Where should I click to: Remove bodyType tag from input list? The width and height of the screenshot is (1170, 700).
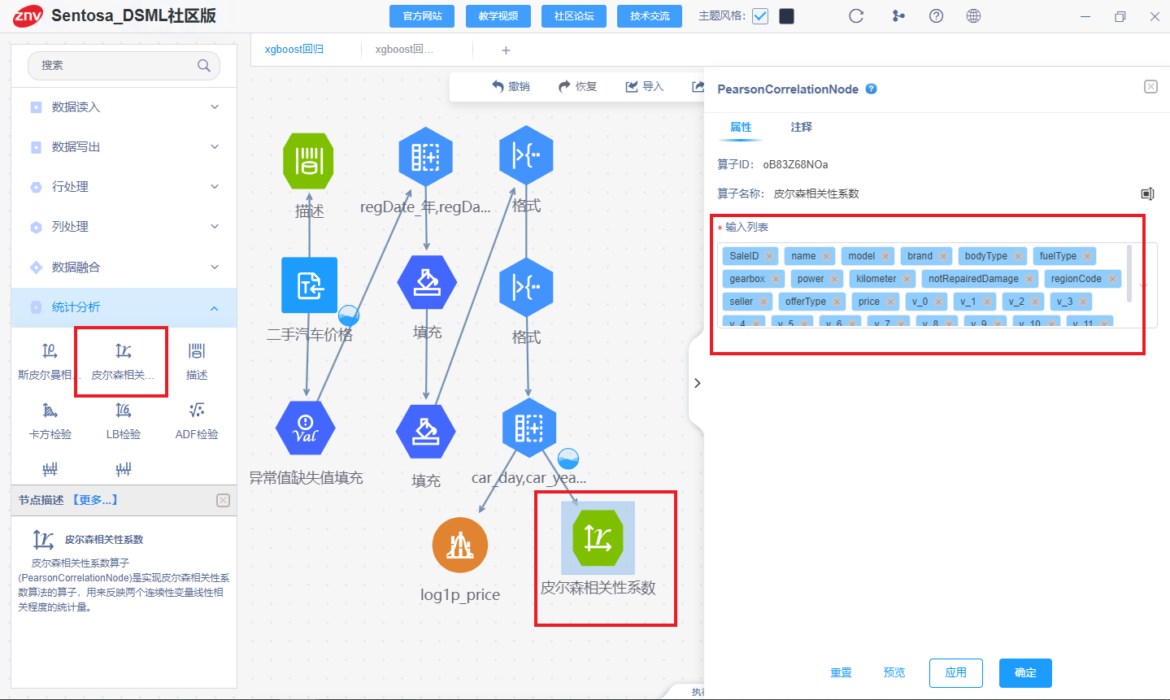(x=1018, y=256)
